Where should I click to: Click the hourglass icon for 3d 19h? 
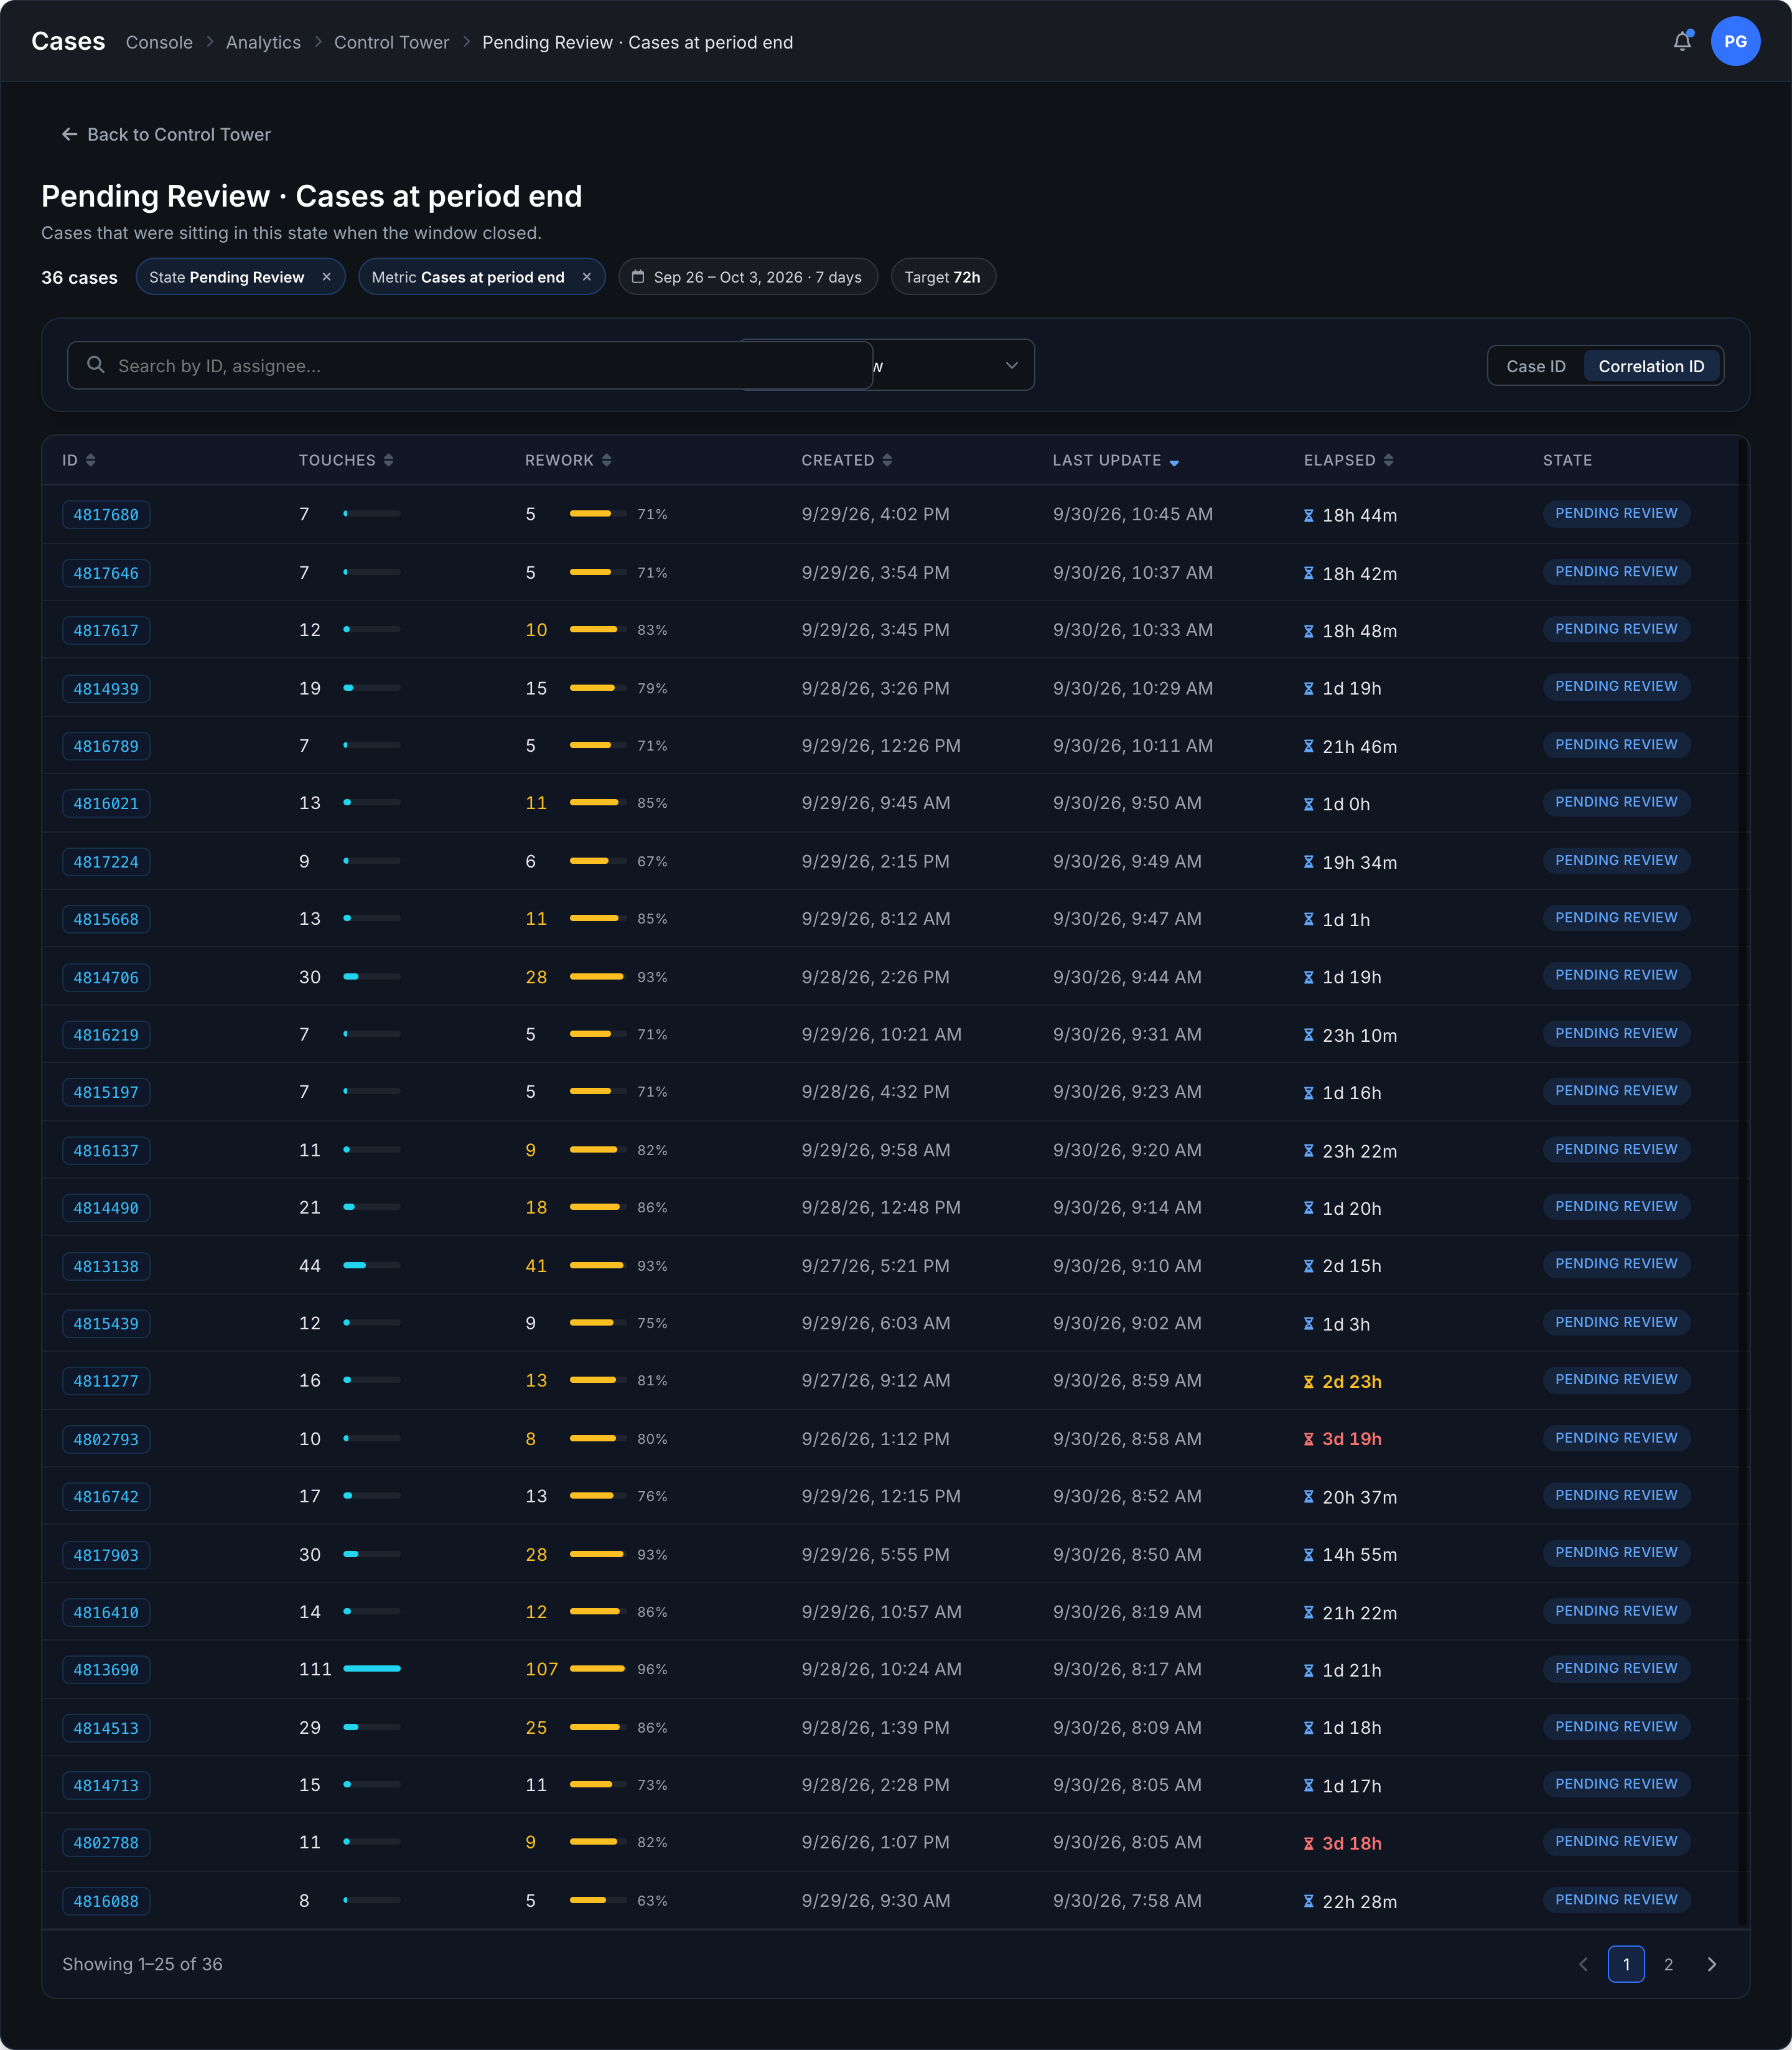[x=1309, y=1439]
